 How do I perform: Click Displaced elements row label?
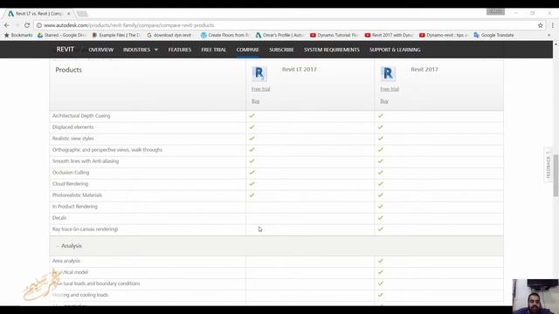click(x=72, y=127)
